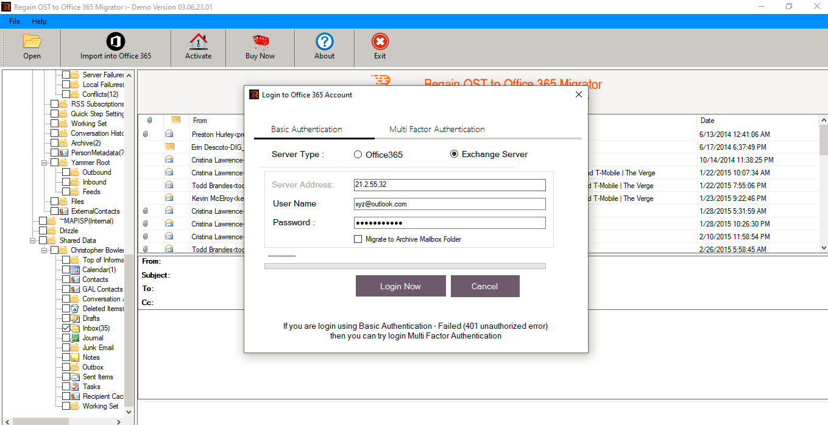Check the Calendar(1) checkbox
Screen dimensions: 828x425
point(66,270)
